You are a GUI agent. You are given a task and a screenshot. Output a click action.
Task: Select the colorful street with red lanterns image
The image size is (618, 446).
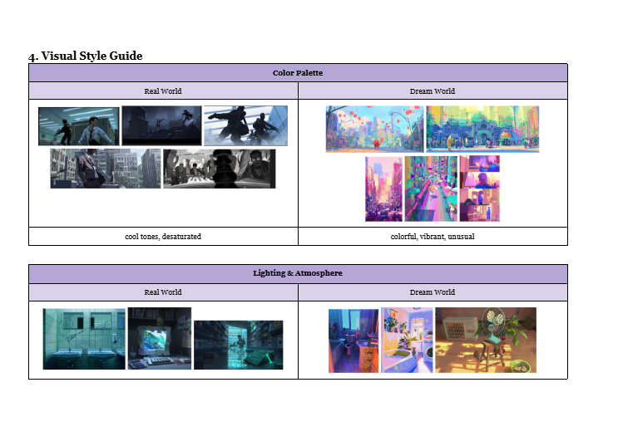click(375, 129)
